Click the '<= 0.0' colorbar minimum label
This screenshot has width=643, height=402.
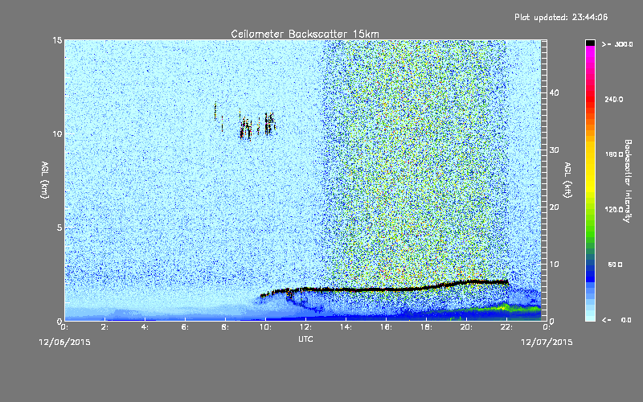point(616,320)
